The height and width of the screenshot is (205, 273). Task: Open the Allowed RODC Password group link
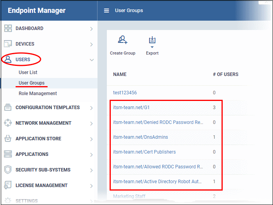click(x=158, y=166)
